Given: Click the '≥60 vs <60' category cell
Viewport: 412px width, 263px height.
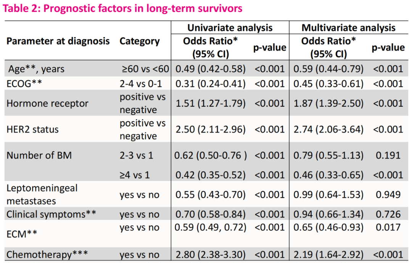Looking at the screenshot, I should (145, 69).
